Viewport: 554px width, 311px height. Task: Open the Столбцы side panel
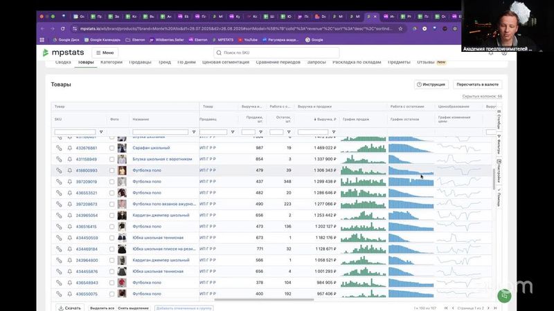[x=499, y=120]
